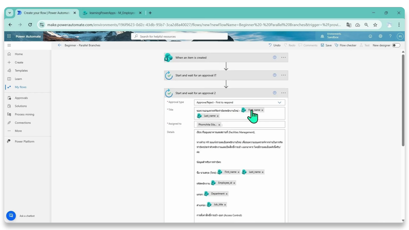Image resolution: width=409 pixels, height=230 pixels.
Task: Open Process mining in the sidebar
Action: (24, 114)
